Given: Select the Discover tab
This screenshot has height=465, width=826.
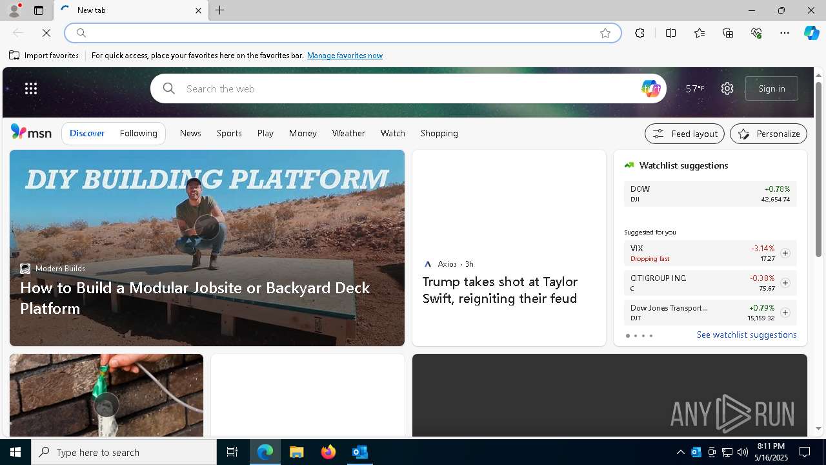Looking at the screenshot, I should (87, 133).
